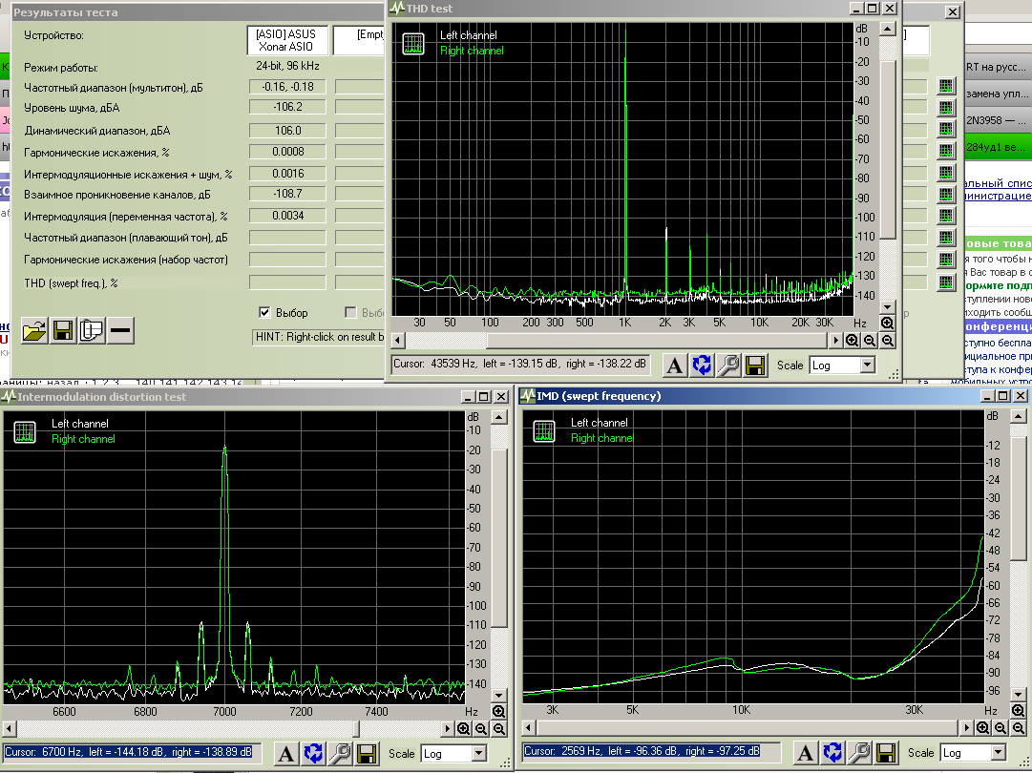Toggle the Выбор checkbox
The height and width of the screenshot is (773, 1032).
(265, 312)
